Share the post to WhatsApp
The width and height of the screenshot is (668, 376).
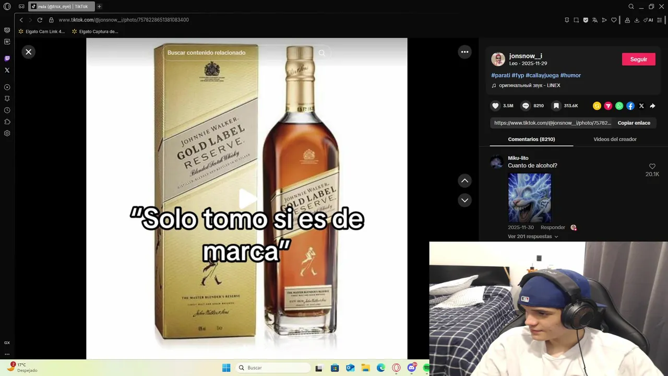click(619, 105)
